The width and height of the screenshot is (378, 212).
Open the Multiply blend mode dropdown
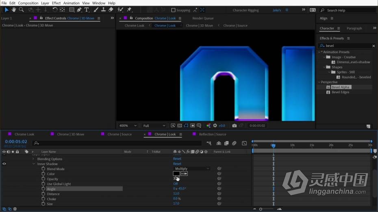tap(192, 169)
